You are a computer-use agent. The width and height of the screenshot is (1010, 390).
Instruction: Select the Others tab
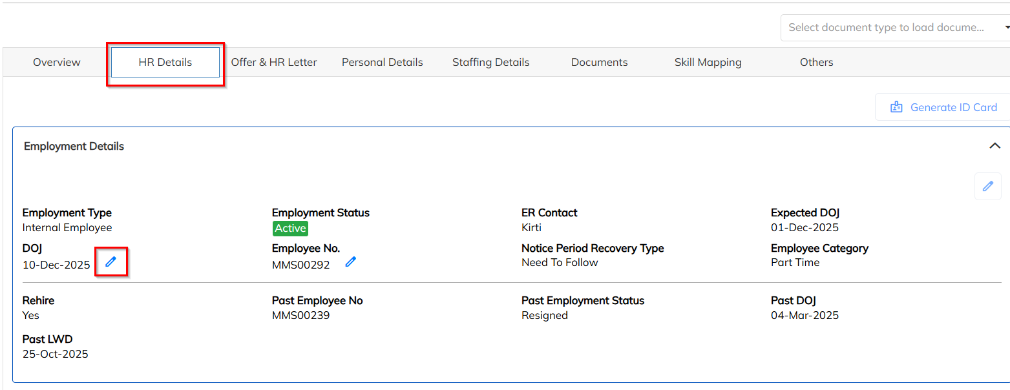(x=817, y=63)
